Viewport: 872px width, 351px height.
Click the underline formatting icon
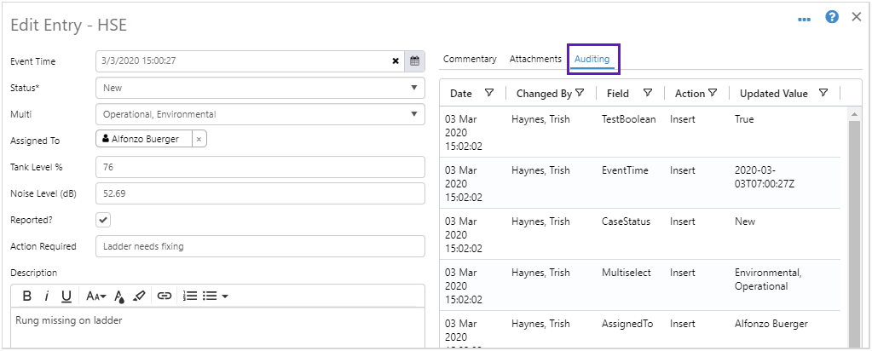coord(66,296)
